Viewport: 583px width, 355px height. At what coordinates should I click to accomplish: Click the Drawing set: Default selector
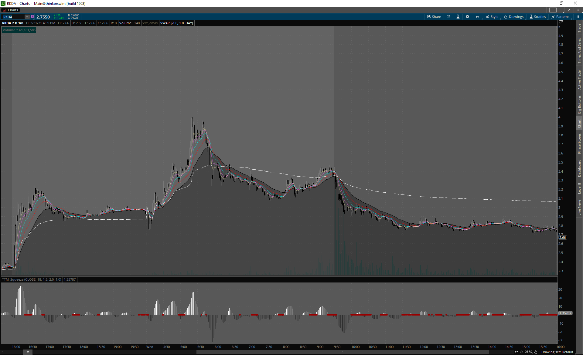pos(557,352)
